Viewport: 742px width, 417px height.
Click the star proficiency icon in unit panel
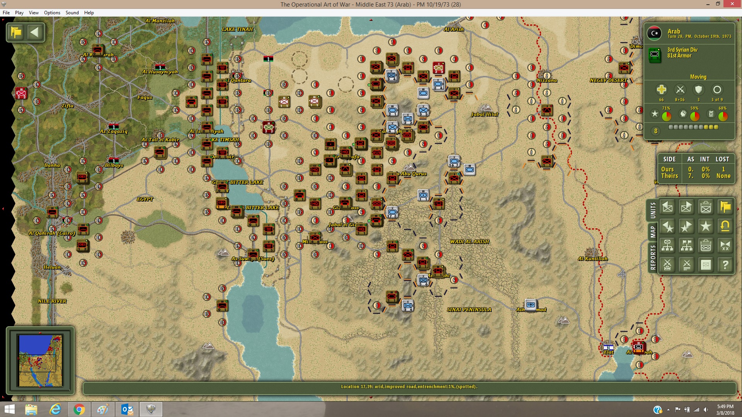(654, 114)
